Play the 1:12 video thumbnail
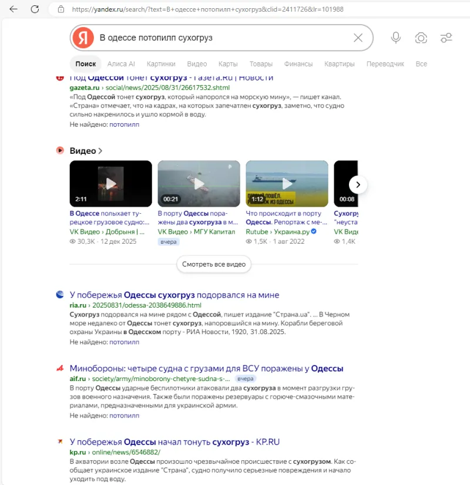Screen dimensions: 470x485 (287, 183)
